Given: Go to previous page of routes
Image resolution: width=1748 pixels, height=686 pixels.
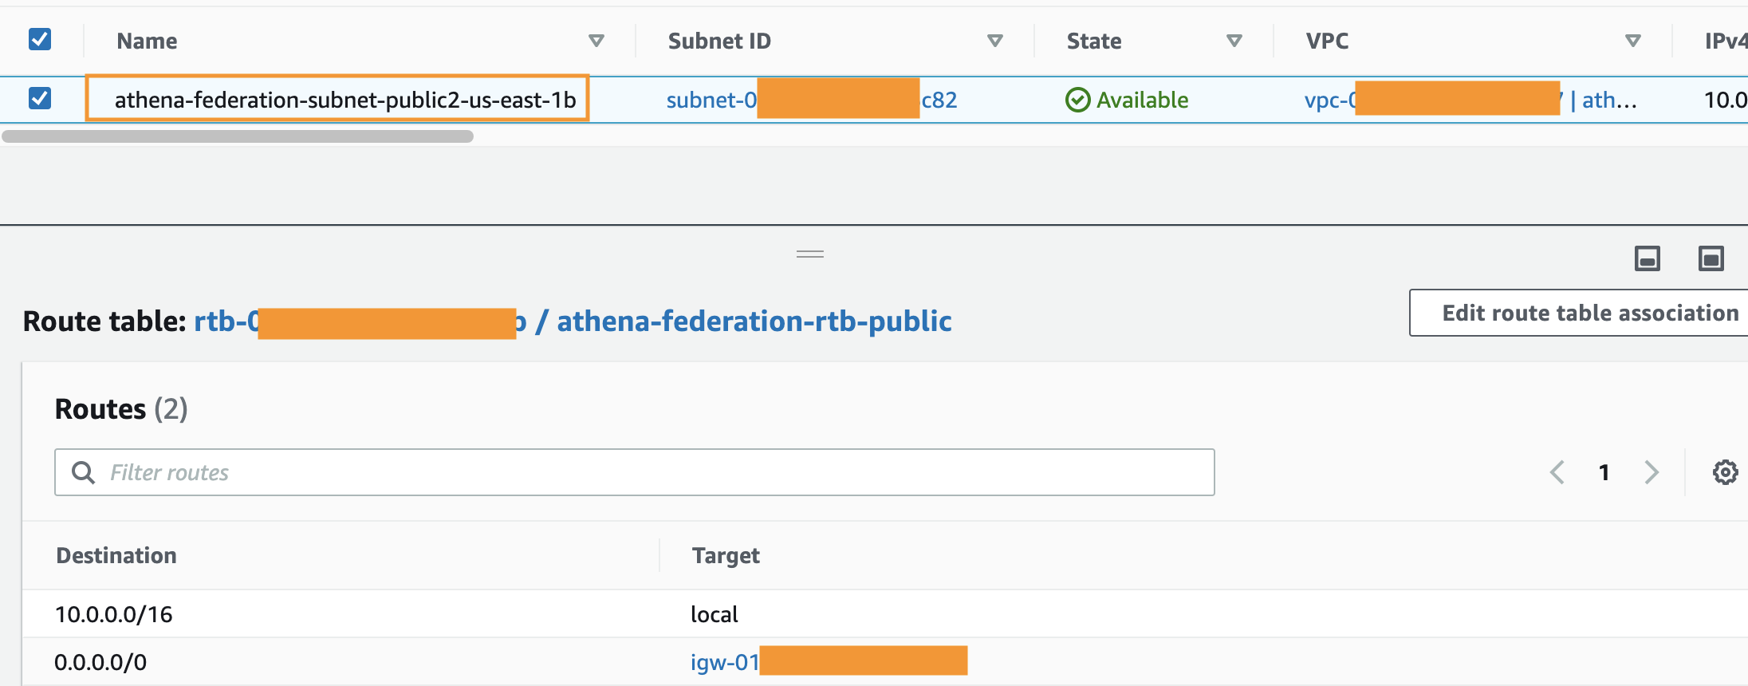Looking at the screenshot, I should (1557, 472).
